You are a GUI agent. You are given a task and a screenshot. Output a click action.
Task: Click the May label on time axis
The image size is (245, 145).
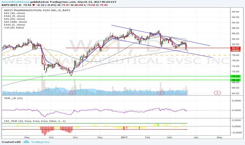coord(220,137)
